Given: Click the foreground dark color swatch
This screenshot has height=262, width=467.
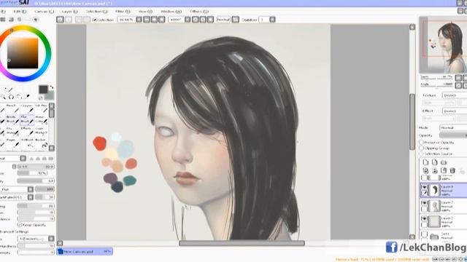Looking at the screenshot, I should (43, 90).
